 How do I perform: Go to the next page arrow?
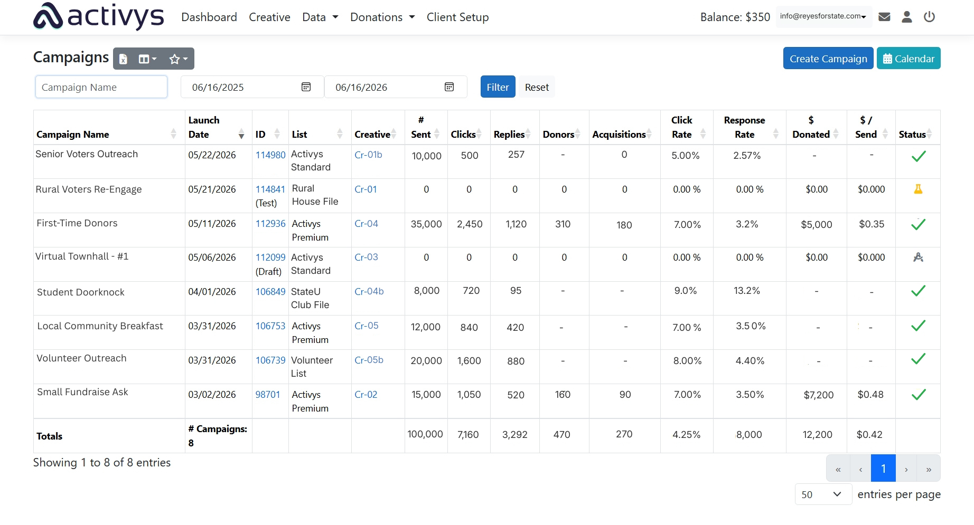[906, 469]
